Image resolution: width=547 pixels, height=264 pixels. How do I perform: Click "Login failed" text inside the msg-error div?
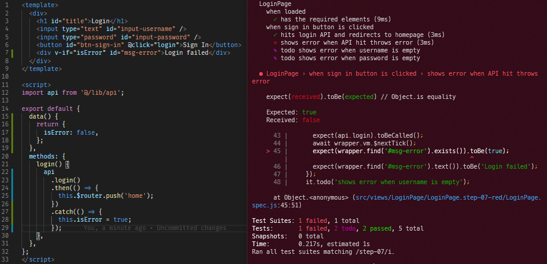click(x=187, y=53)
